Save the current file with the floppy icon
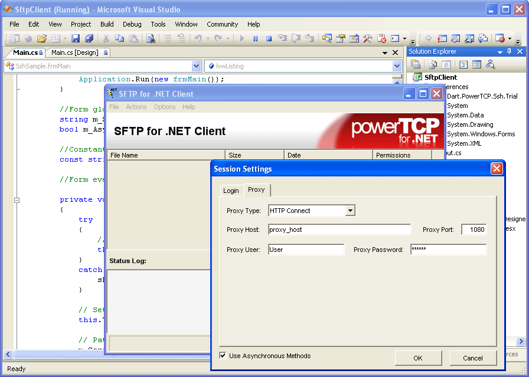This screenshot has height=377, width=529. [76, 38]
